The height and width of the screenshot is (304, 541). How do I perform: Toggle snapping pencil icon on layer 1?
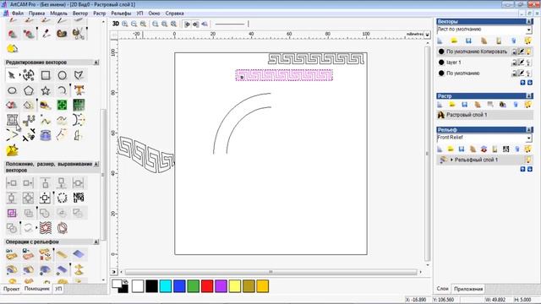coord(522,62)
